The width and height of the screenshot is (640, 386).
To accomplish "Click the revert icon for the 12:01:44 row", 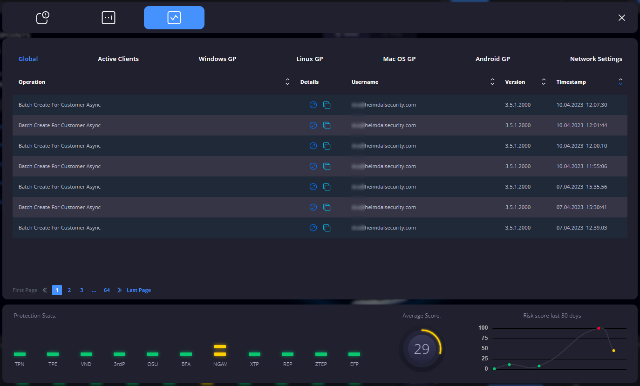I will [313, 125].
